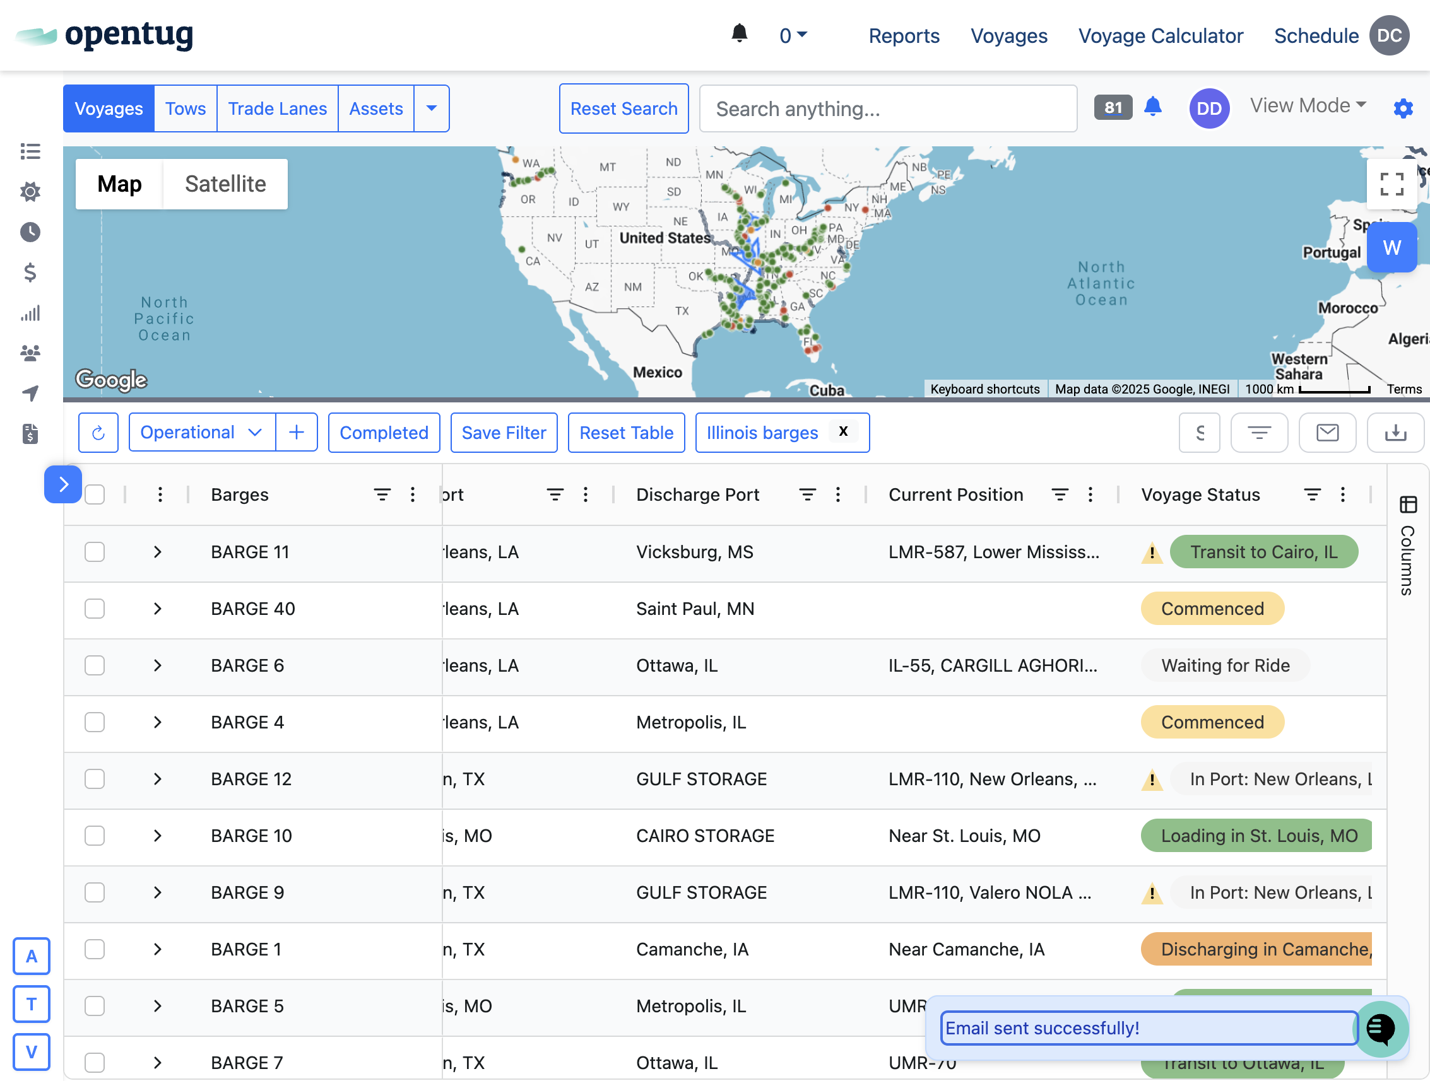Click the refresh table icon

tap(98, 432)
